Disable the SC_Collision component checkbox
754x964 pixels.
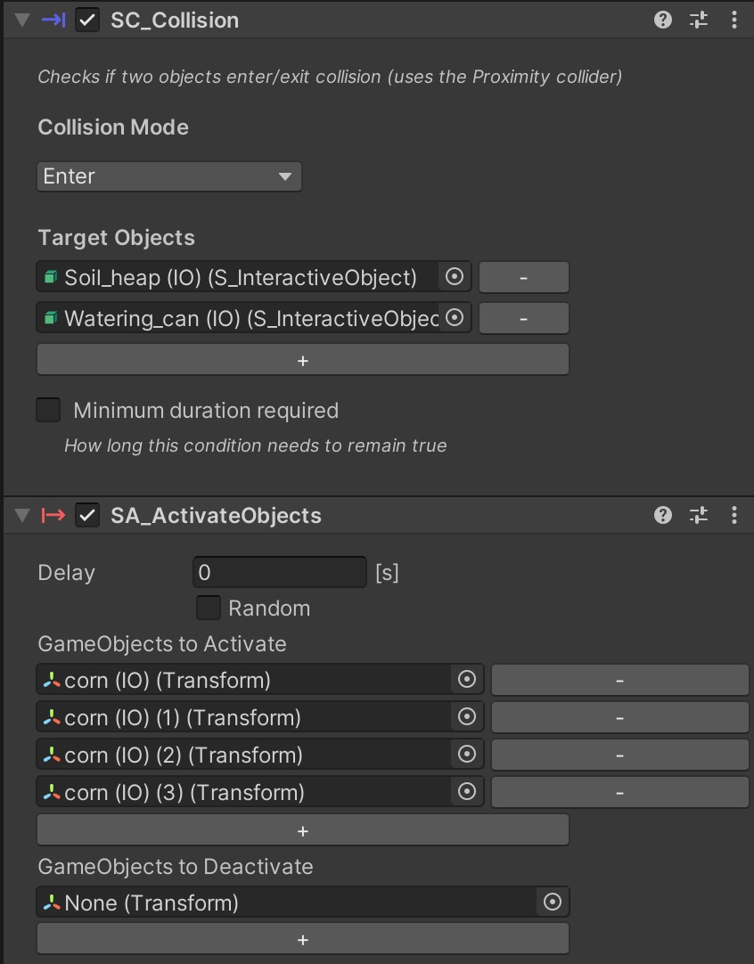87,20
